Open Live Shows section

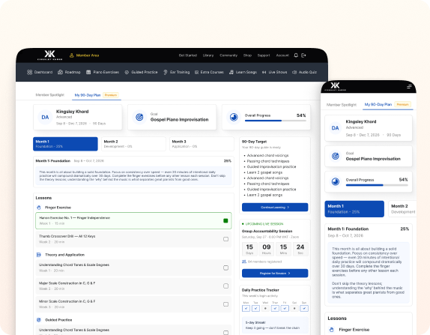[274, 72]
